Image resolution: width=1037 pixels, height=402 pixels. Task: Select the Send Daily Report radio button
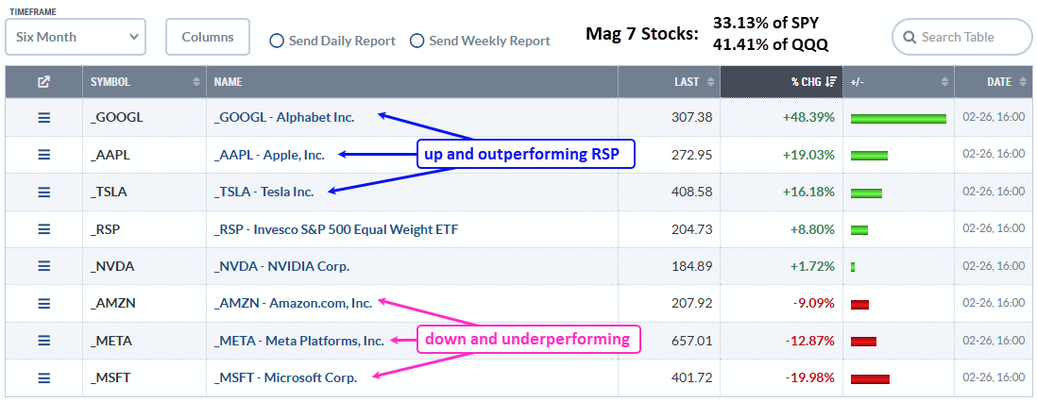point(277,41)
